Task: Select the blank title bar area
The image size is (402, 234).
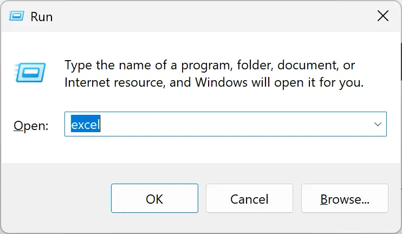Action: [x=213, y=16]
